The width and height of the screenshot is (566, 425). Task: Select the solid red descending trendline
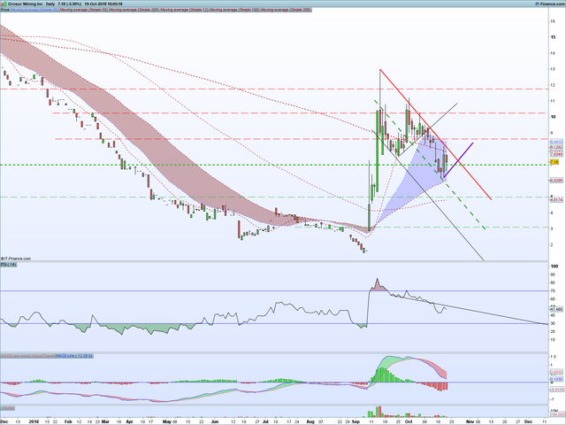435,134
